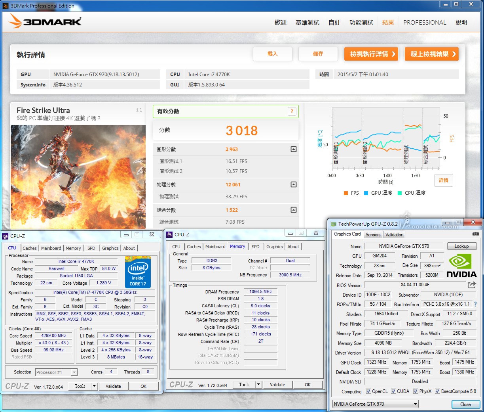The width and height of the screenshot is (484, 412).
Task: Click CPU-Z icon in left window title bar
Action: point(6,236)
